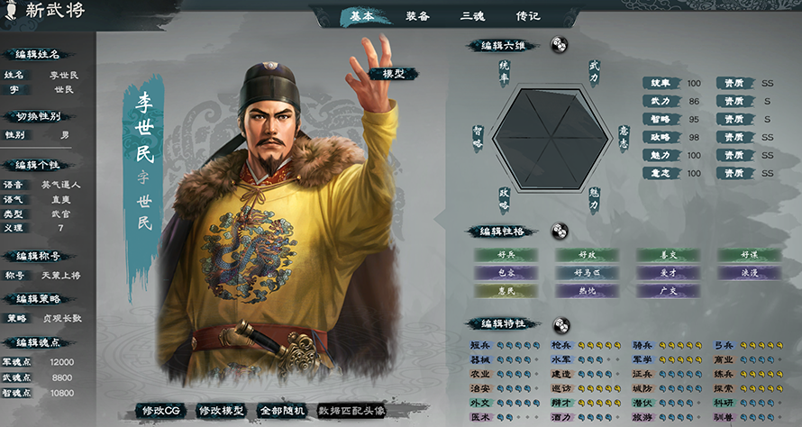Click the last 医术 skill level pip

click(x=536, y=417)
